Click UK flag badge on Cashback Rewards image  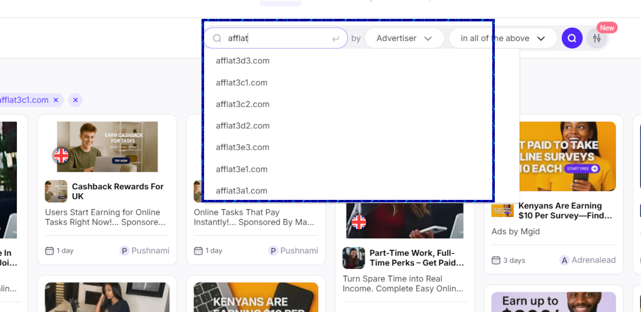tap(61, 156)
